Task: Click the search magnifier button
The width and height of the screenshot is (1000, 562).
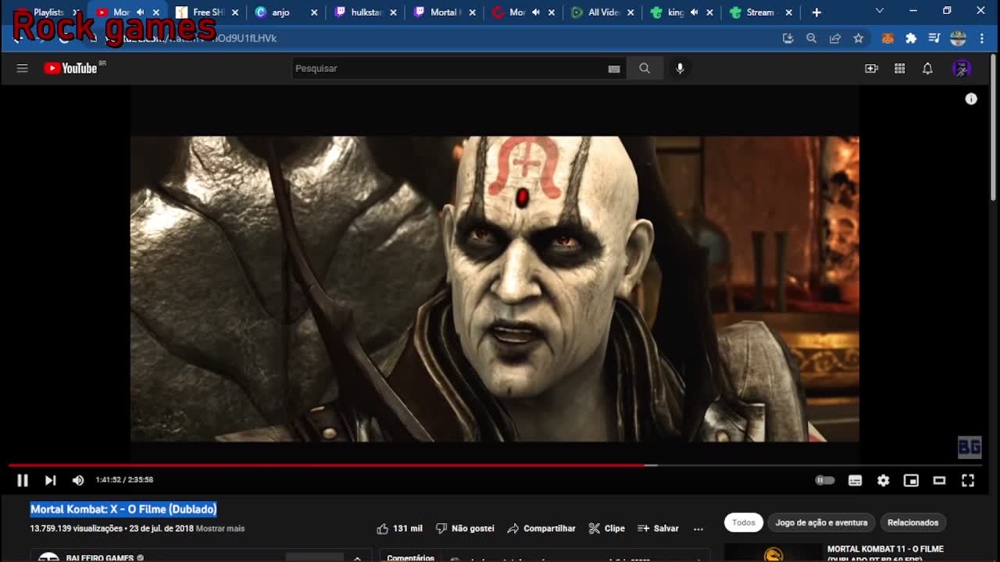Action: pyautogui.click(x=645, y=68)
